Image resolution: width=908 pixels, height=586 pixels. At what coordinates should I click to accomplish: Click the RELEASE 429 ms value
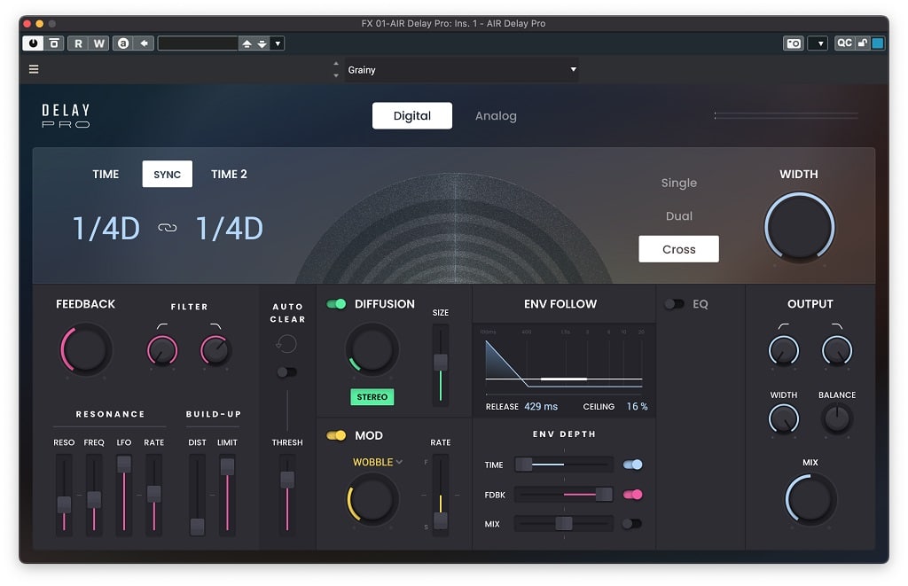(541, 407)
